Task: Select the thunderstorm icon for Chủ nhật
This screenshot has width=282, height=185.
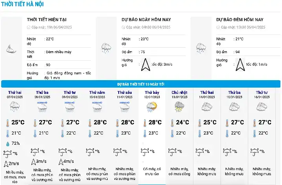Action: [179, 106]
